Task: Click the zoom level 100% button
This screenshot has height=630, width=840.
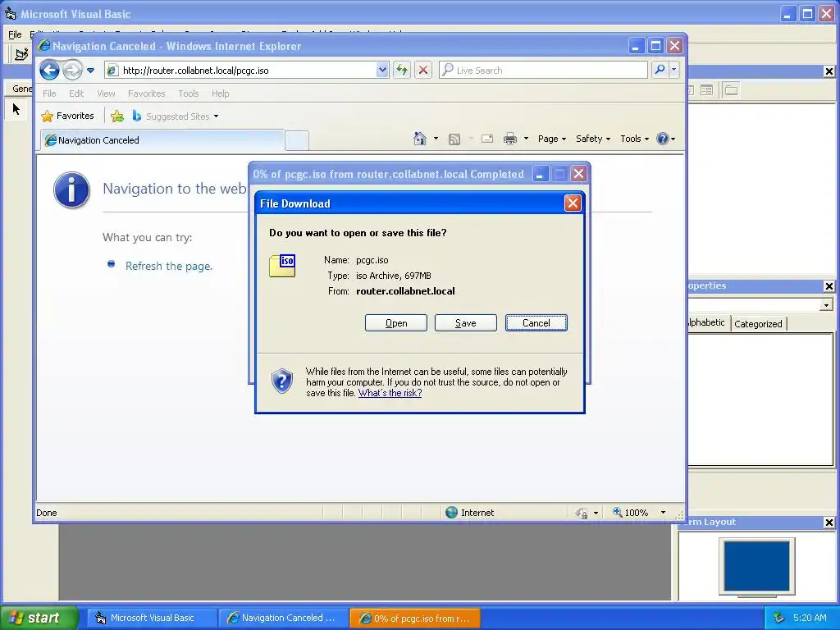Action: pyautogui.click(x=631, y=513)
